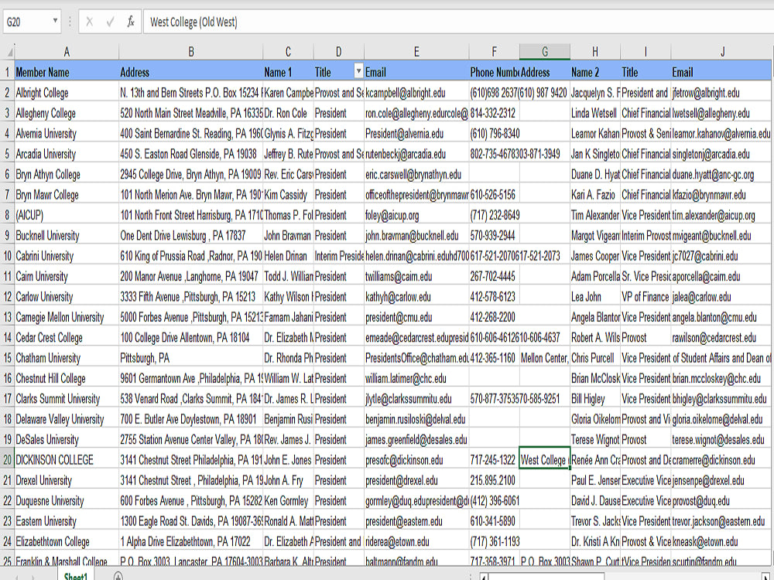Select cell Elizabethtown College

point(67,541)
